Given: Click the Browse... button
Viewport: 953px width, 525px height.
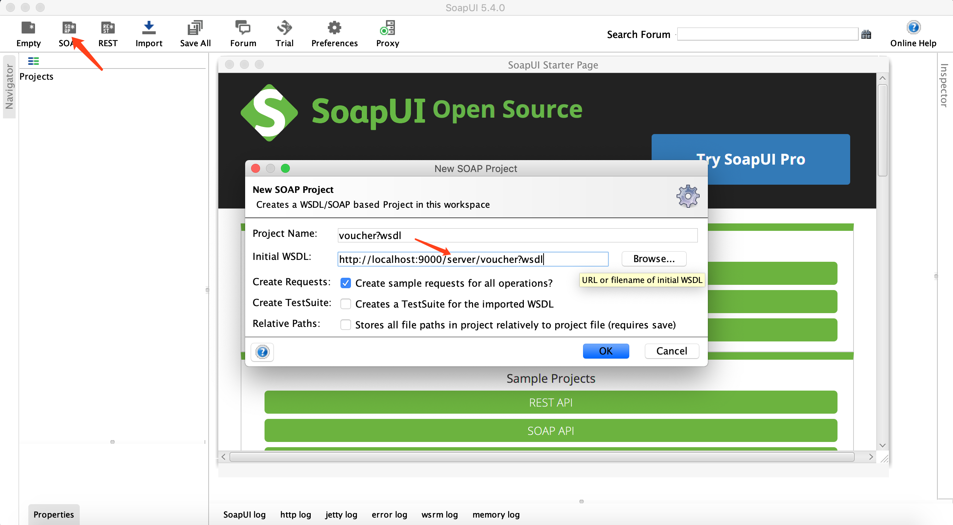Looking at the screenshot, I should coord(654,259).
